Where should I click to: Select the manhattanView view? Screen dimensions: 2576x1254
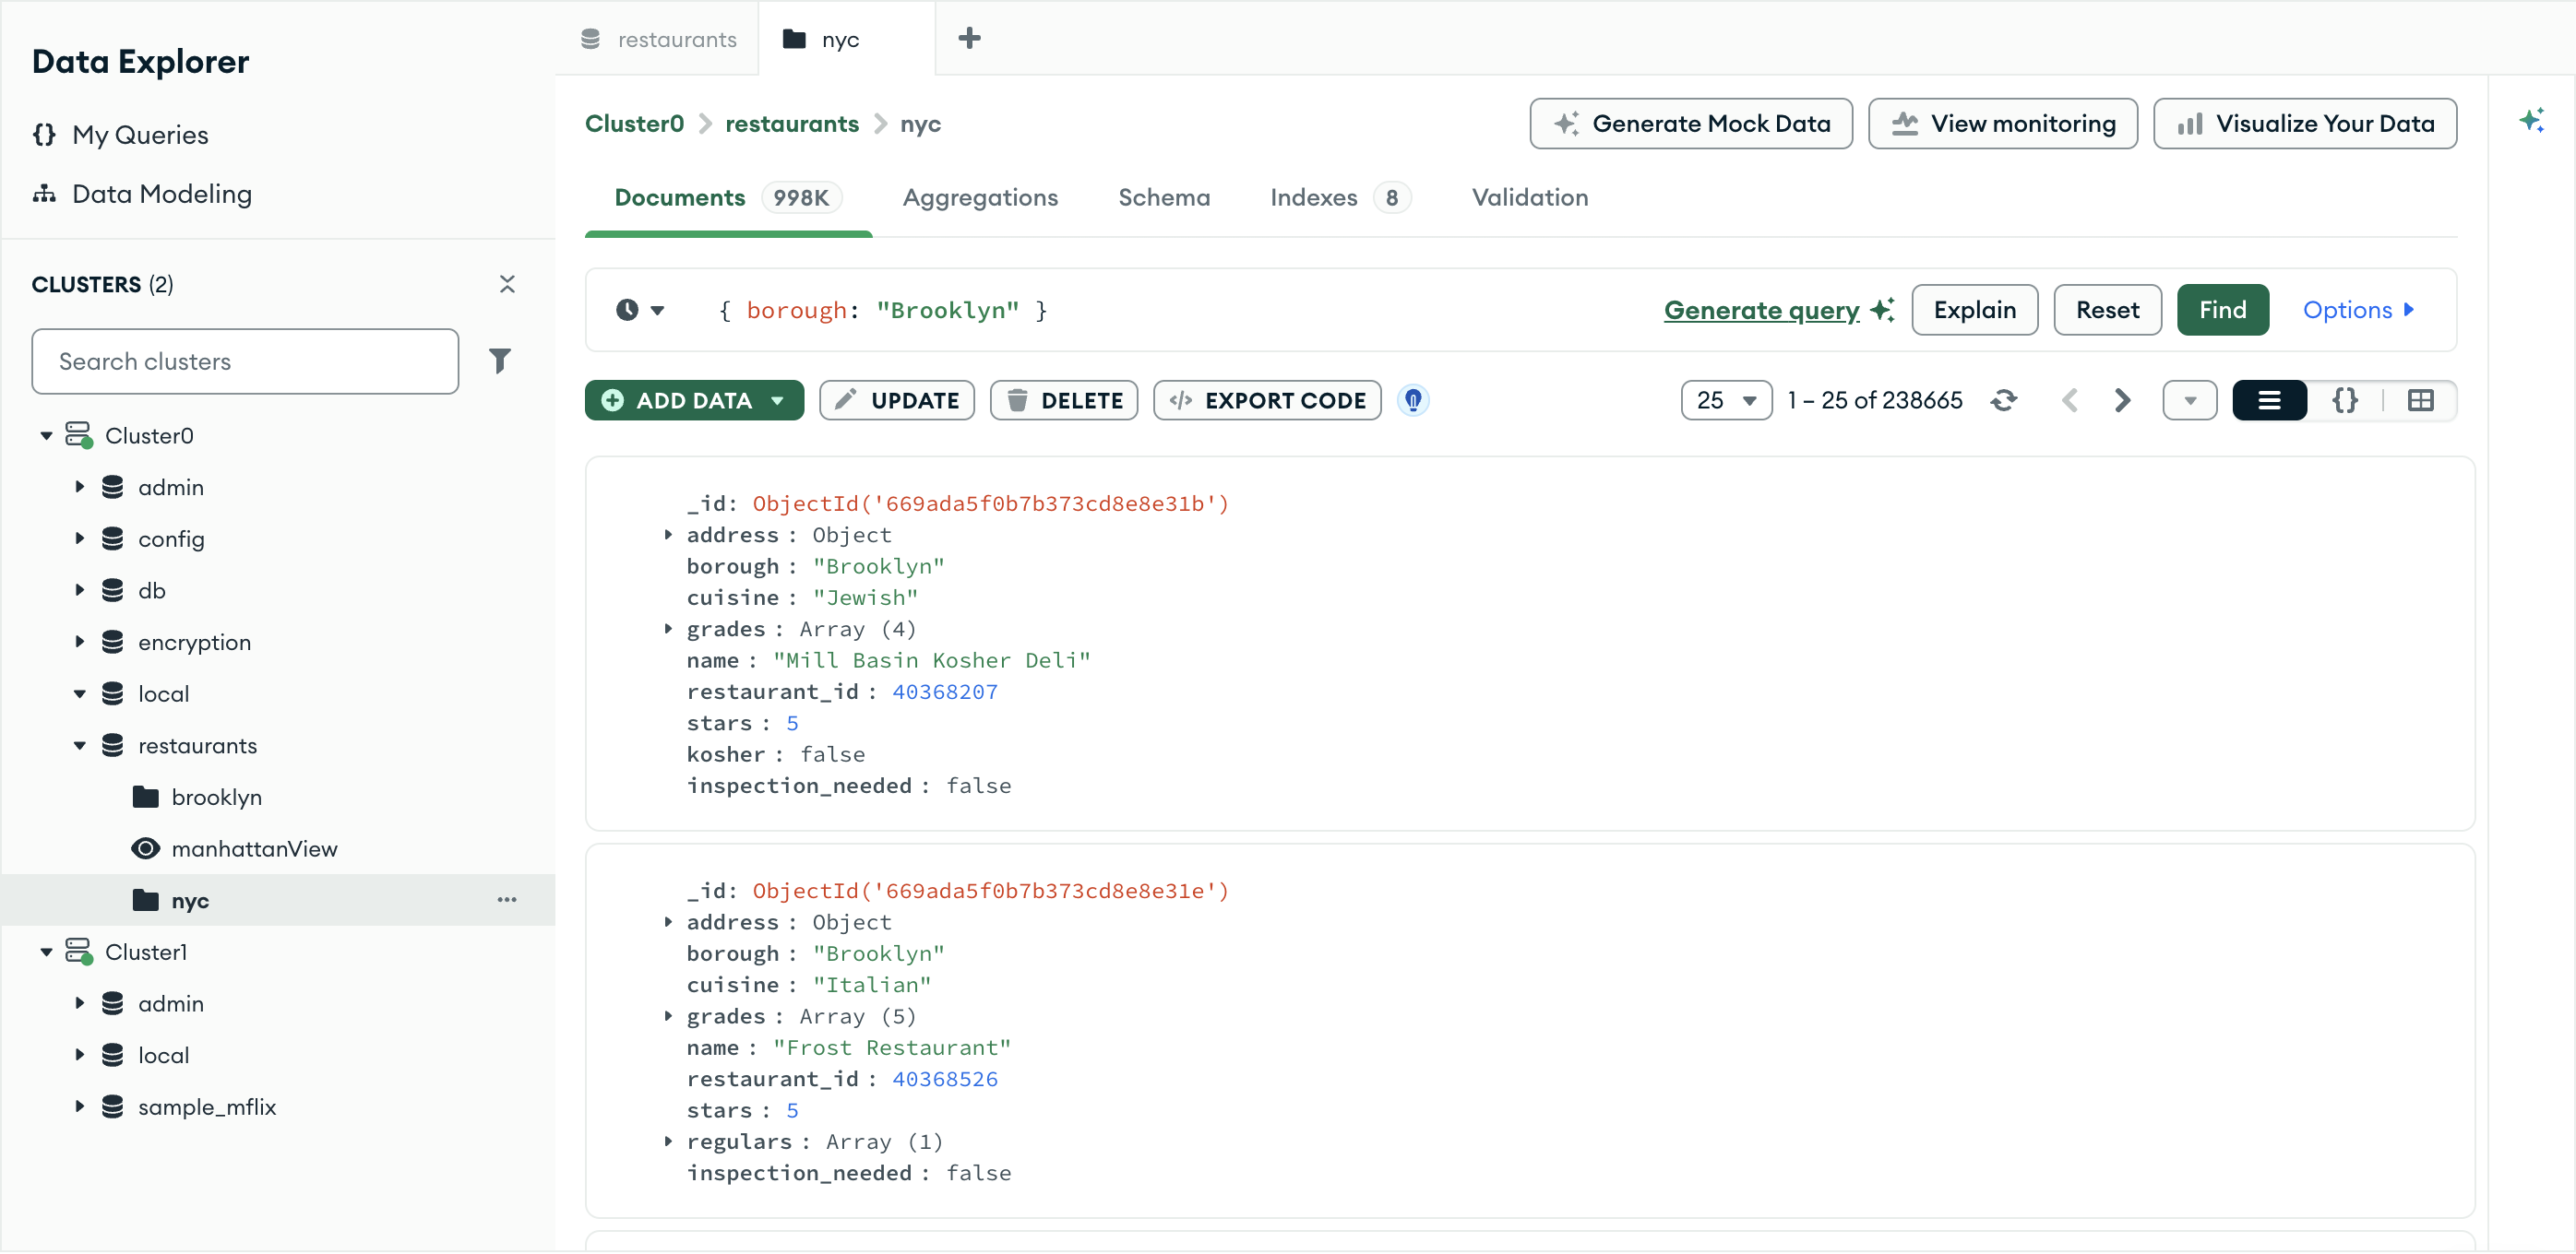click(255, 848)
